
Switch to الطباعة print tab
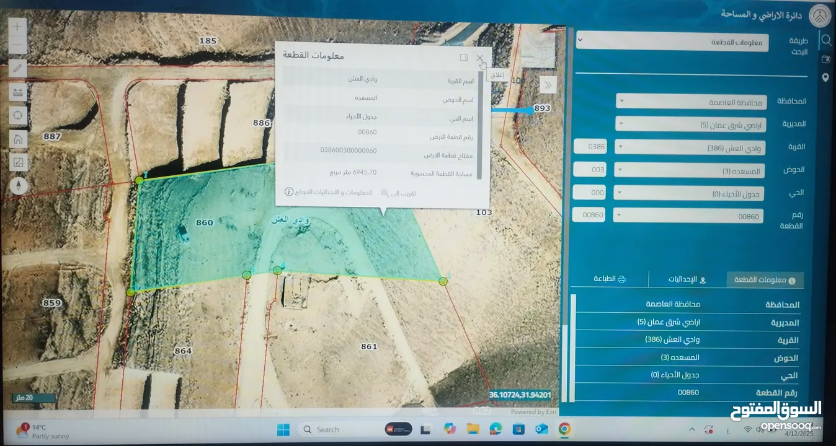pos(610,279)
